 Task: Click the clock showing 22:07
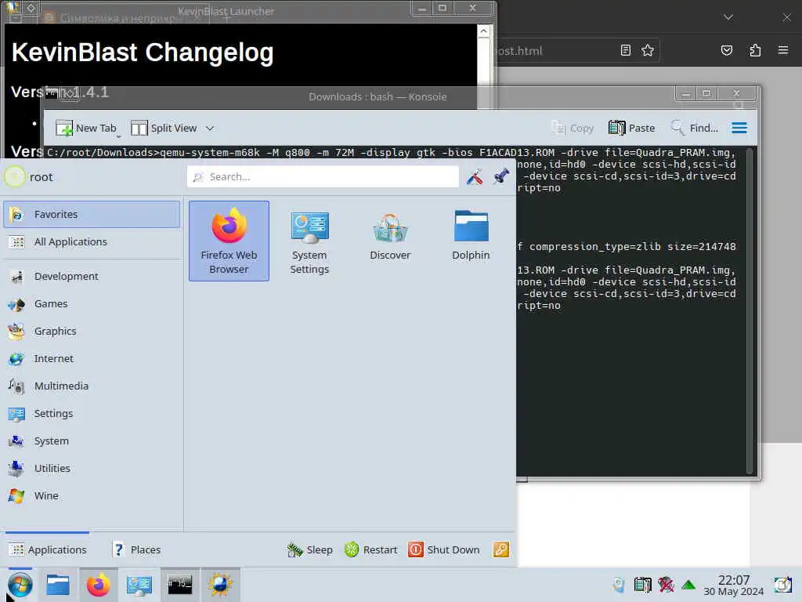pos(733,585)
